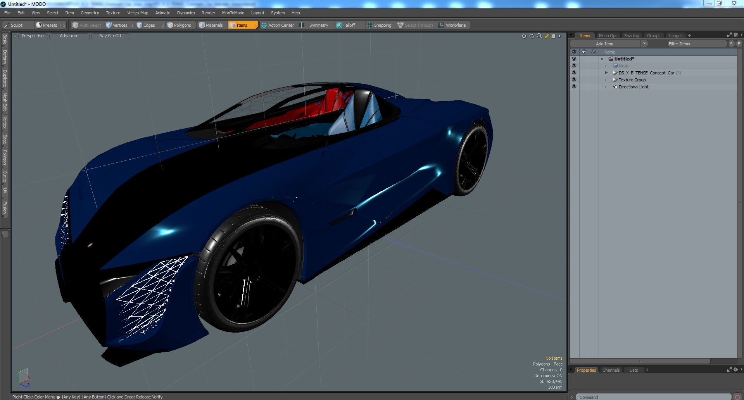Open the Action Center options

pyautogui.click(x=278, y=25)
